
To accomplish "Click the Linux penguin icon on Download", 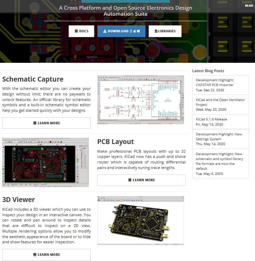I will tap(131, 31).
